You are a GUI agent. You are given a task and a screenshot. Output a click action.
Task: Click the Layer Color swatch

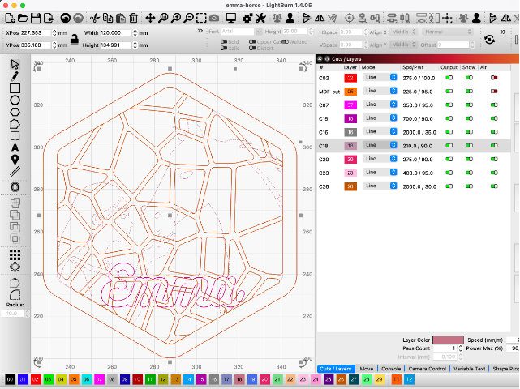click(448, 340)
